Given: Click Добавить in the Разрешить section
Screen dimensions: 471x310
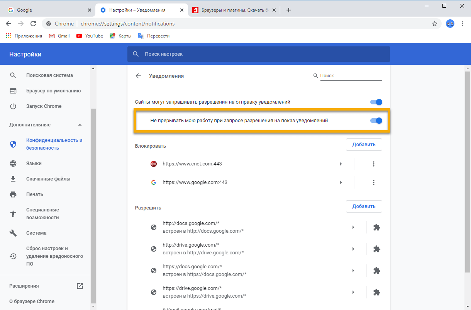Looking at the screenshot, I should pyautogui.click(x=364, y=206).
